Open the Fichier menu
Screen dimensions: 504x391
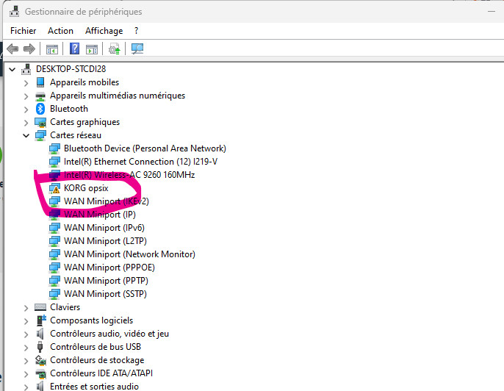coord(24,31)
